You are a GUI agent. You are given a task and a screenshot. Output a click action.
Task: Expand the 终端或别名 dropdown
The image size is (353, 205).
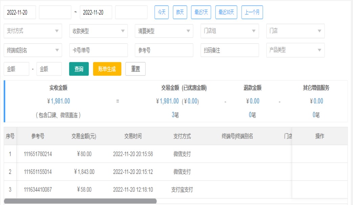33,50
